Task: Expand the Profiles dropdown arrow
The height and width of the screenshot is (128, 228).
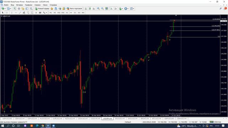Action: [x=11, y=9]
